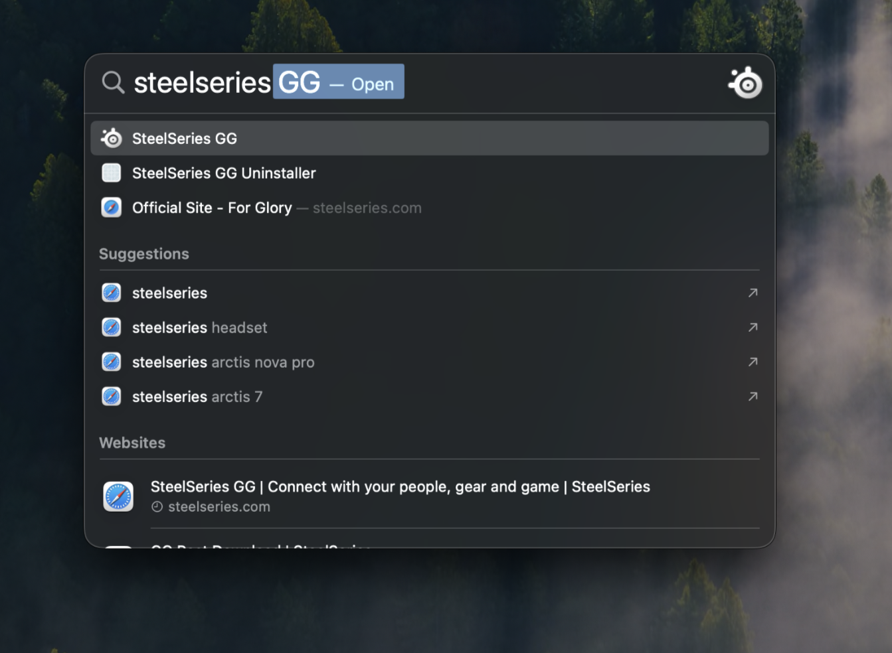Click Safari icon beside 'steelseries headset'
Viewport: 892px width, 653px height.
pyautogui.click(x=112, y=327)
